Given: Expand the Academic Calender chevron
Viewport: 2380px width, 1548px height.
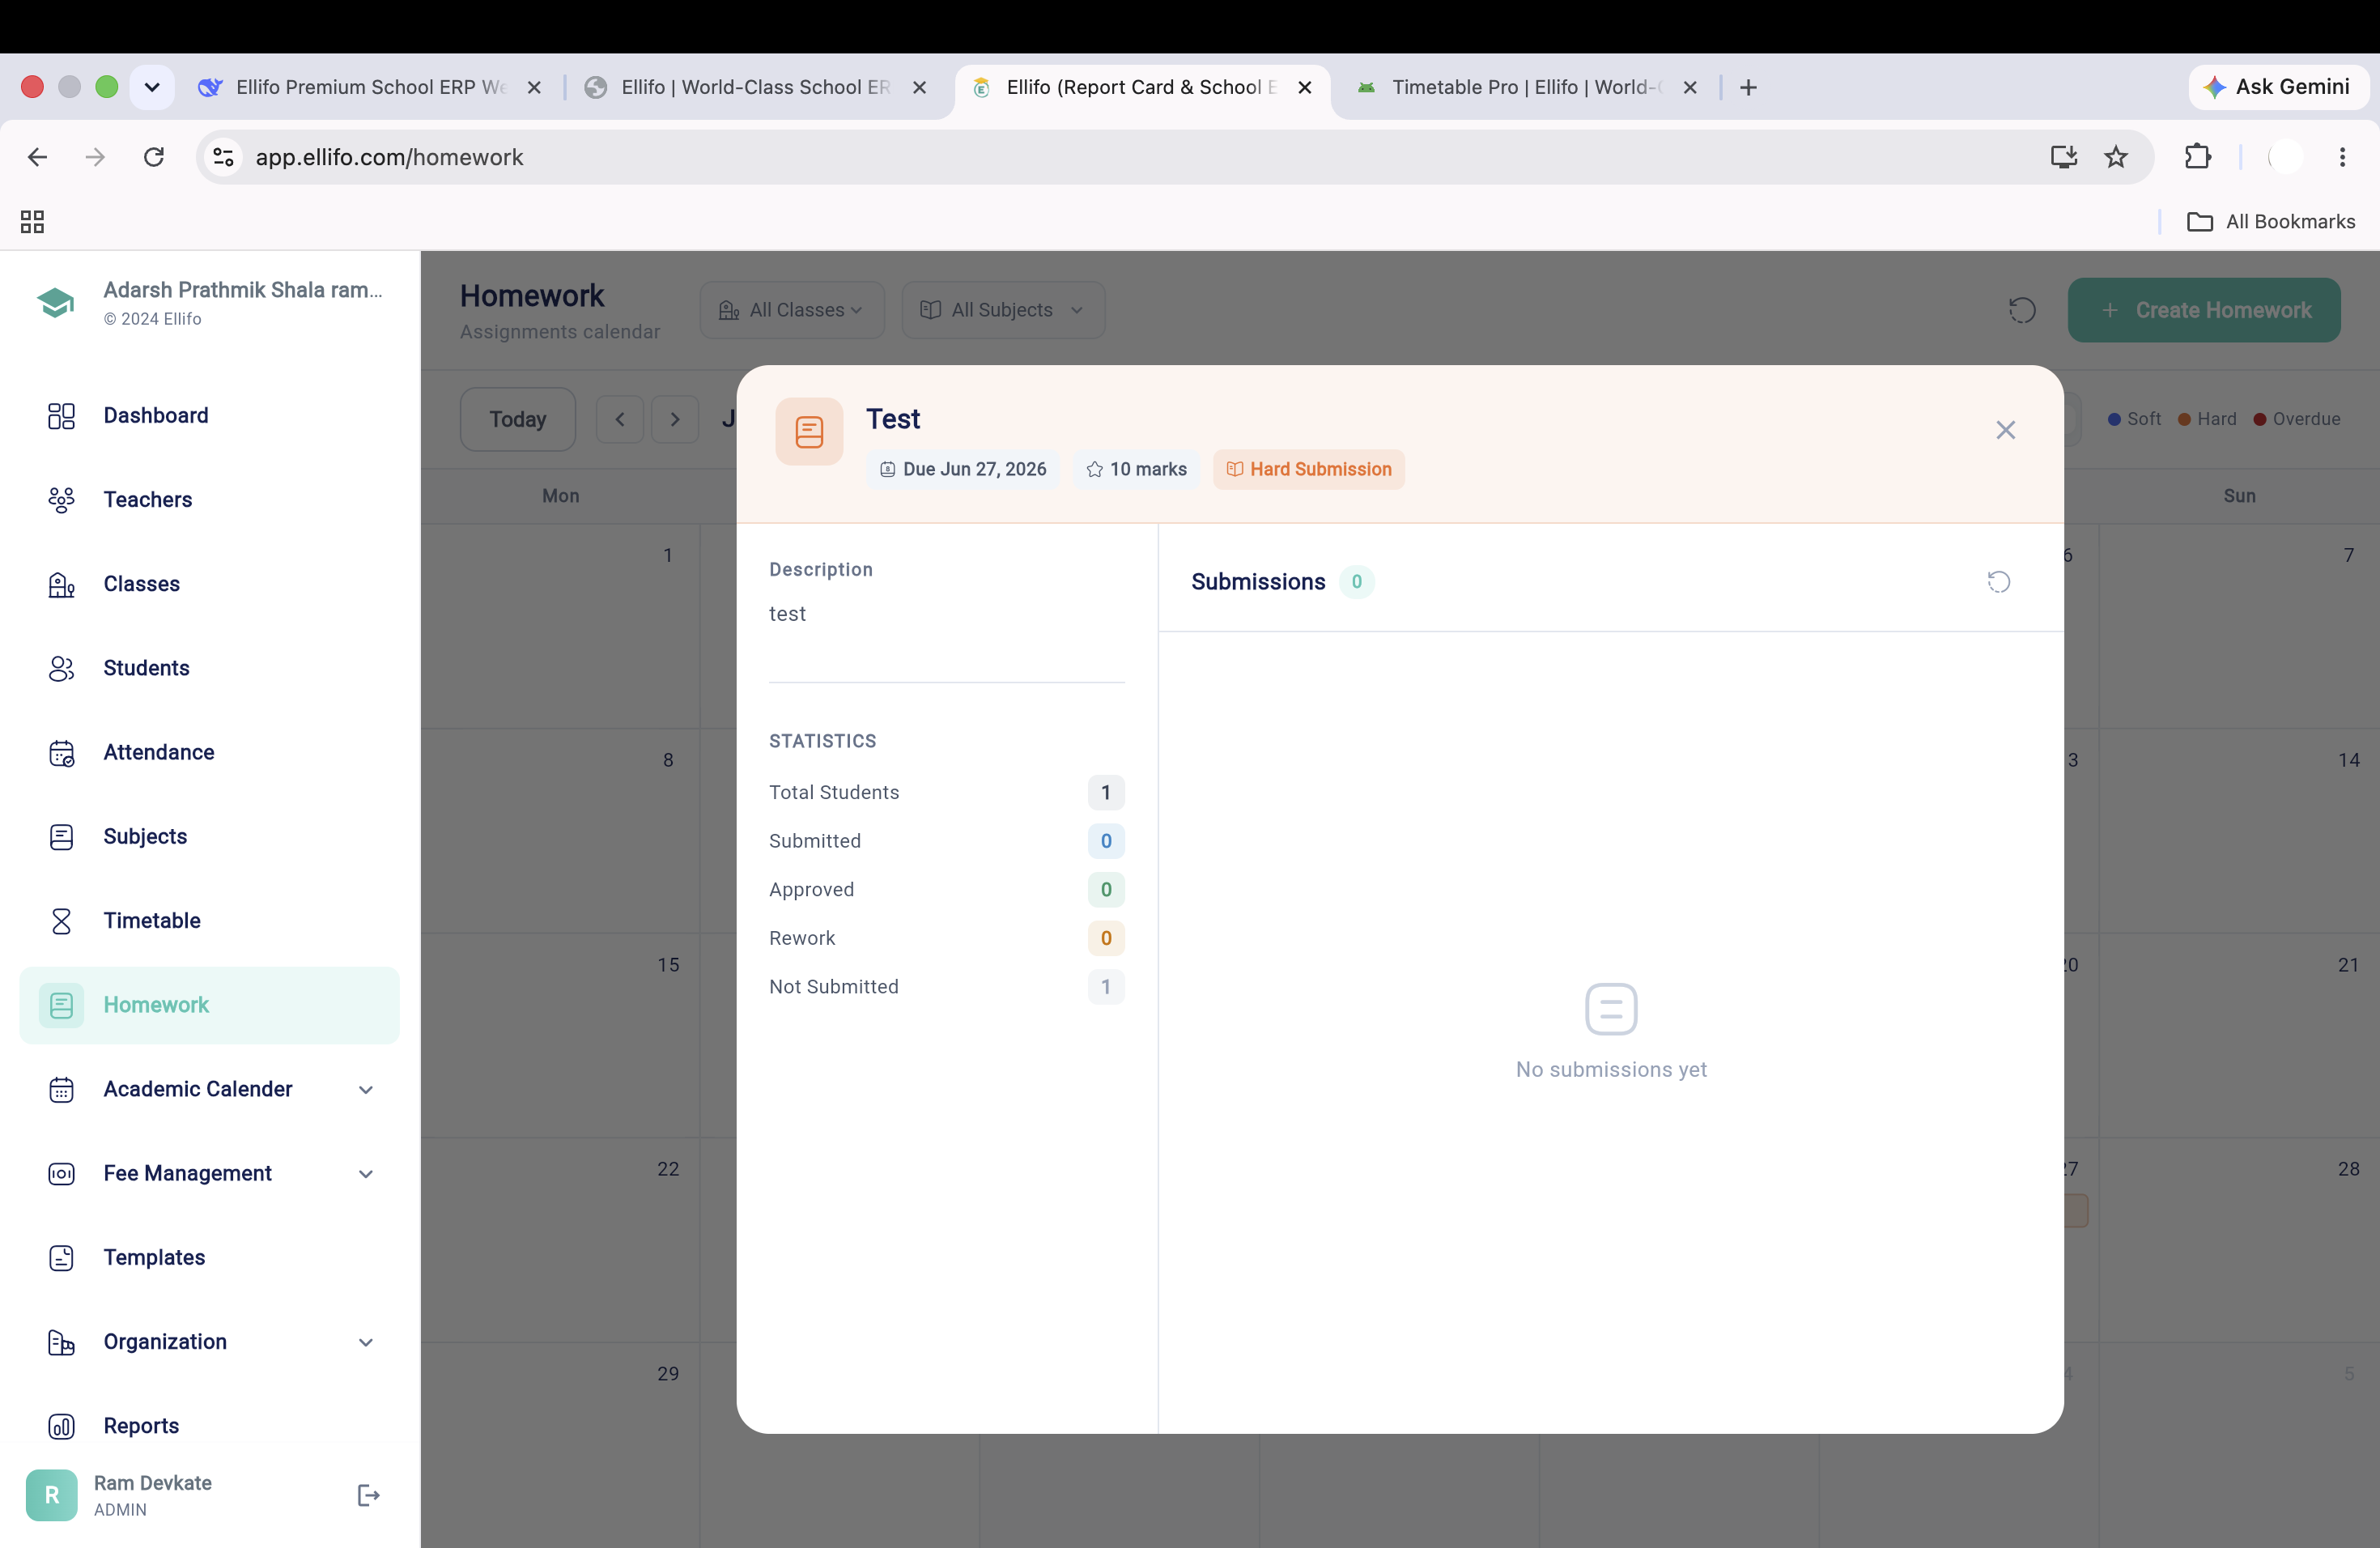Looking at the screenshot, I should 366,1089.
